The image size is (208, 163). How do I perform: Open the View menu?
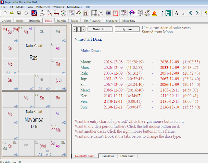[x=30, y=7]
